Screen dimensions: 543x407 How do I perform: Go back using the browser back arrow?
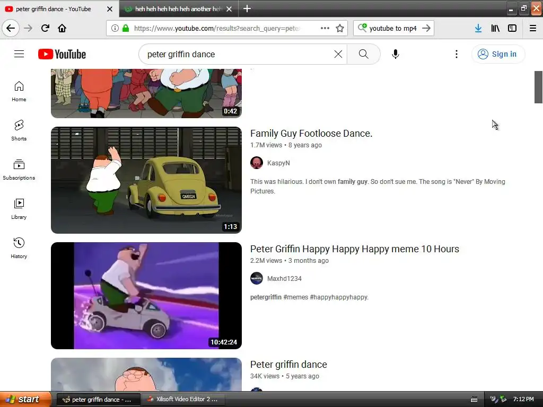[11, 28]
